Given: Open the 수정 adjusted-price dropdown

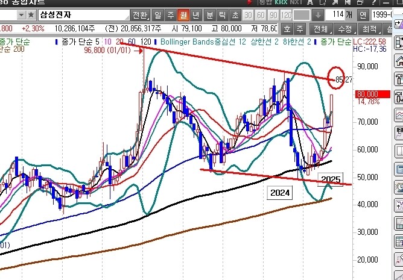Looking at the screenshot, I should coord(346,28).
